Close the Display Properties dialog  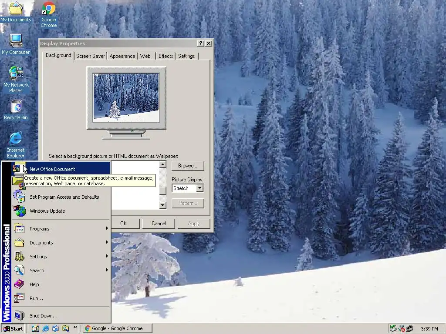tap(209, 43)
